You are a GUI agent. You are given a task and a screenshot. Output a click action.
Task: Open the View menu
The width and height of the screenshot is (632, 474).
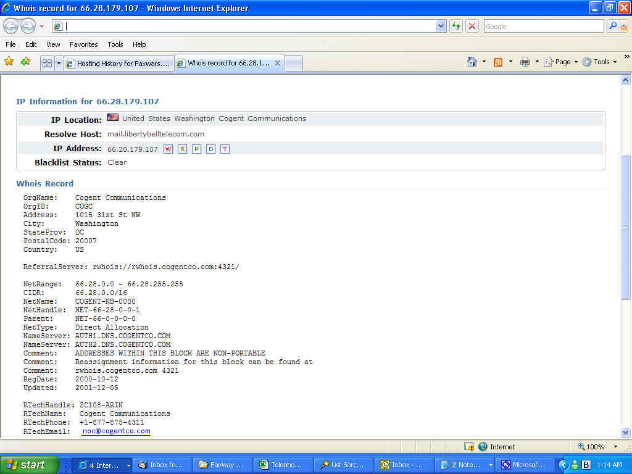[53, 44]
